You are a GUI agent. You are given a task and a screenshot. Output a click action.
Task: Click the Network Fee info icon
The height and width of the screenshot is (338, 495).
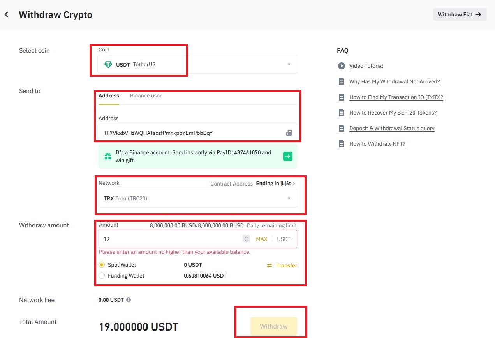tap(129, 300)
